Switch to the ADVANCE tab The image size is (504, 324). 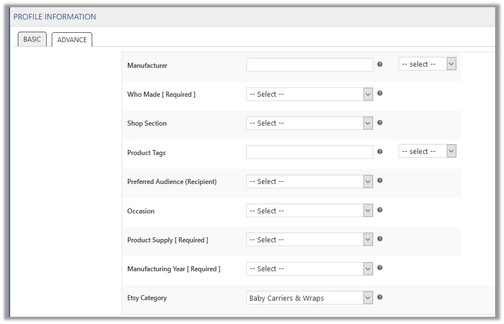[x=72, y=39]
